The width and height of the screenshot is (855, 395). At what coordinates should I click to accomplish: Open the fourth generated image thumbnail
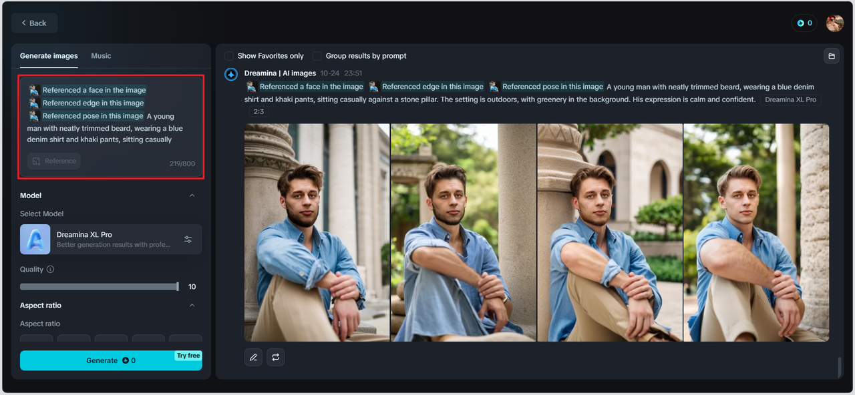tap(756, 232)
